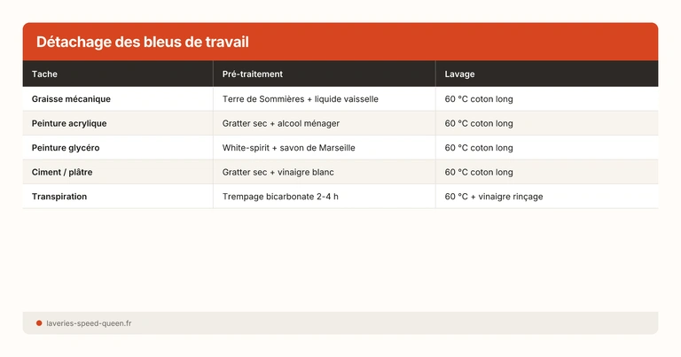Click the title Détachage des bleus de travail
This screenshot has height=357, width=681.
[x=142, y=43]
